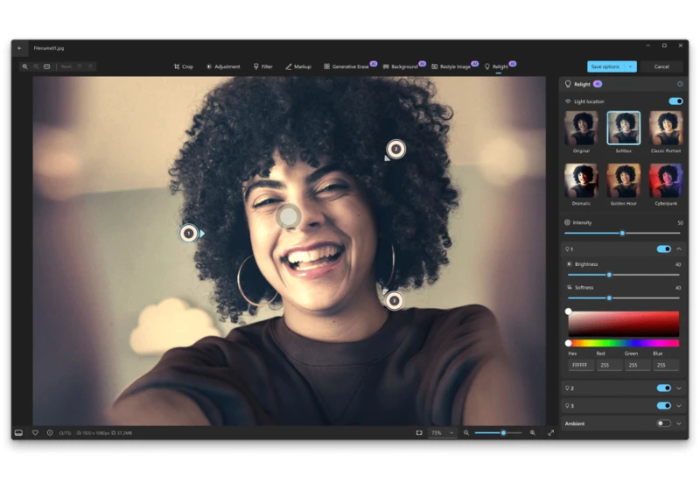Toggle light 1 on or off
Image resolution: width=700 pixels, height=490 pixels.
[x=664, y=249]
